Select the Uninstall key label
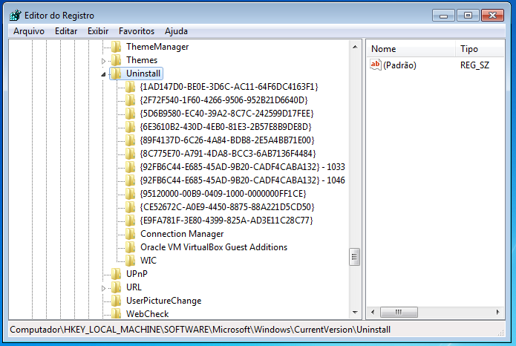This screenshot has height=346, width=516. coord(143,74)
